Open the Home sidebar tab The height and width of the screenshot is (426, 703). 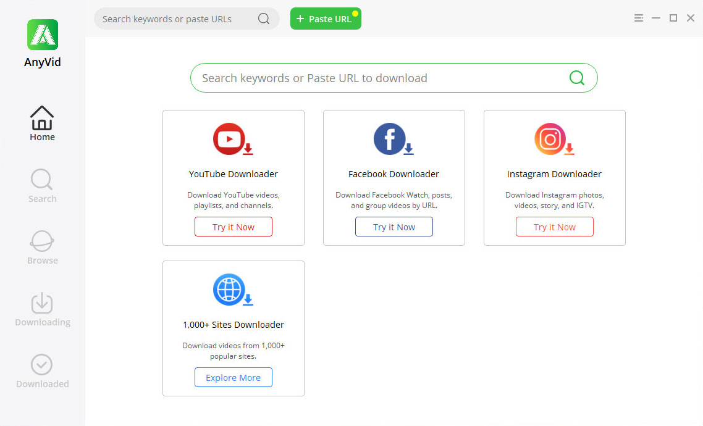(x=42, y=123)
